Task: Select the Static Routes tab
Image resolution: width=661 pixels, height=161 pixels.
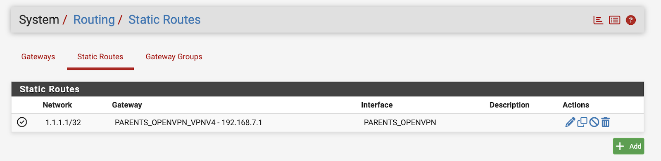Action: (x=100, y=57)
